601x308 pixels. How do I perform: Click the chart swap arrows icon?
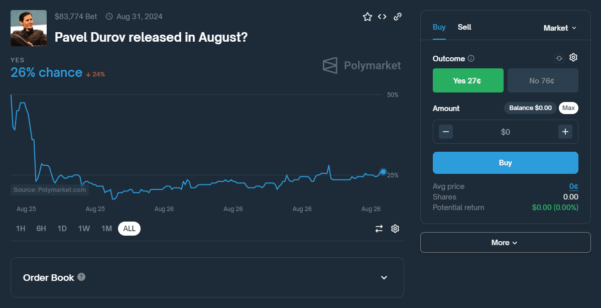[x=379, y=229]
